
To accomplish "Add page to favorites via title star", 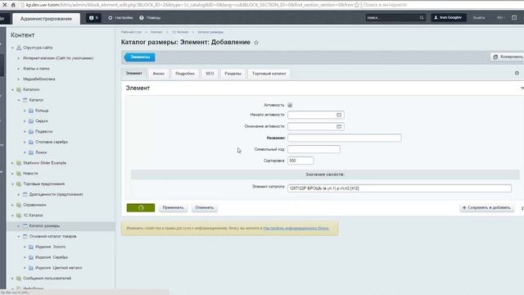I will point(256,43).
